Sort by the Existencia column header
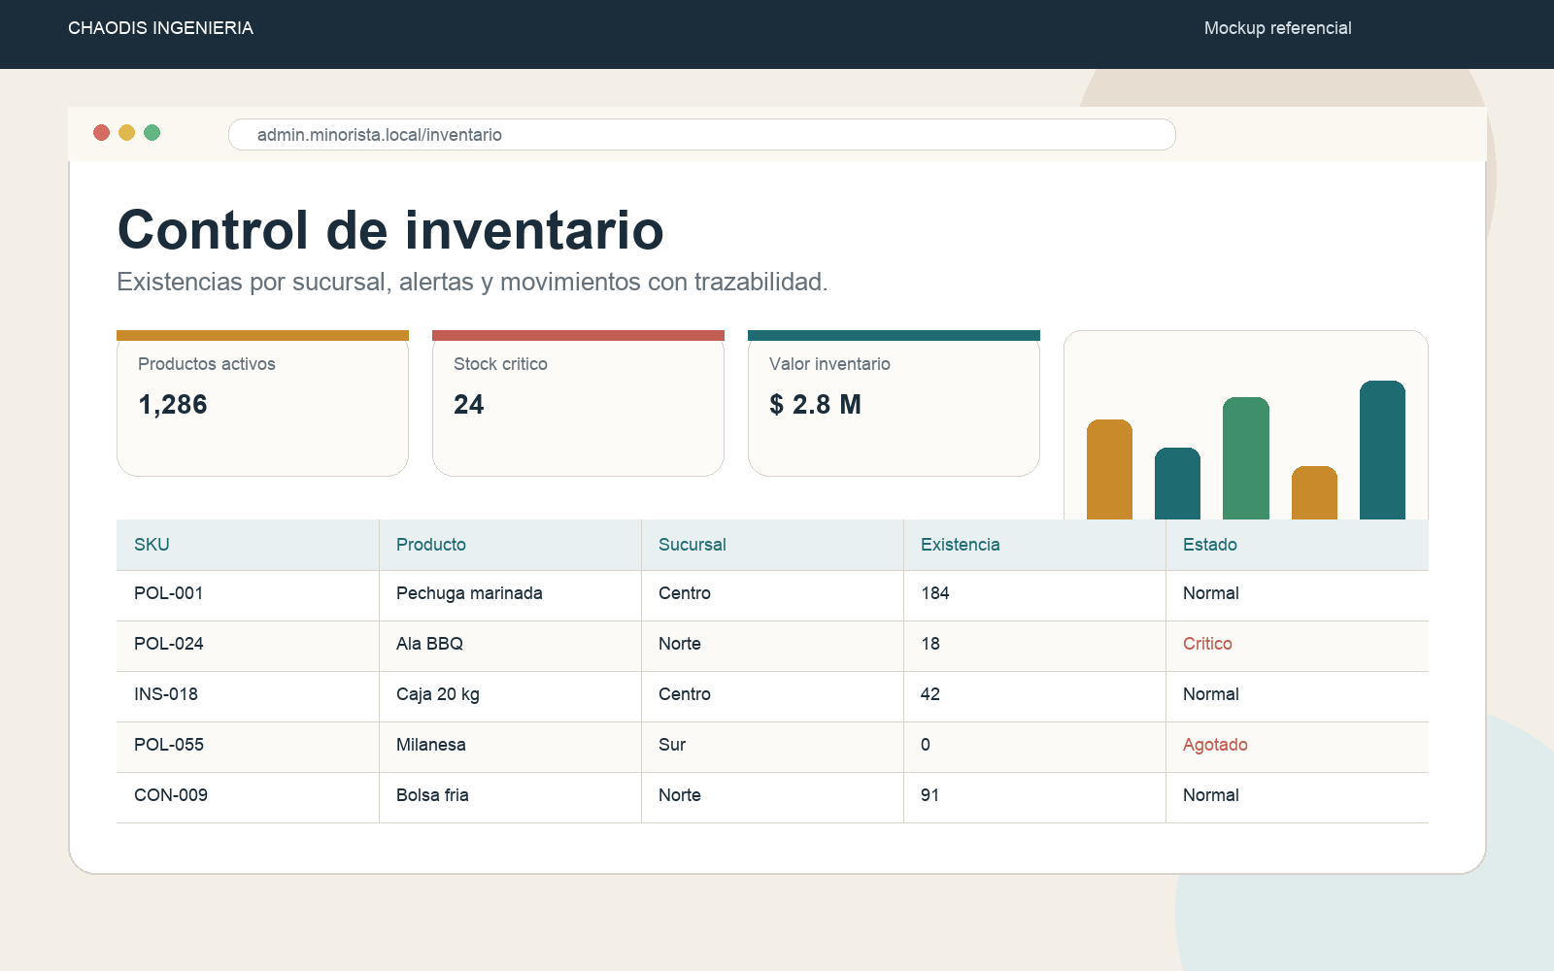The height and width of the screenshot is (971, 1554). coord(960,545)
